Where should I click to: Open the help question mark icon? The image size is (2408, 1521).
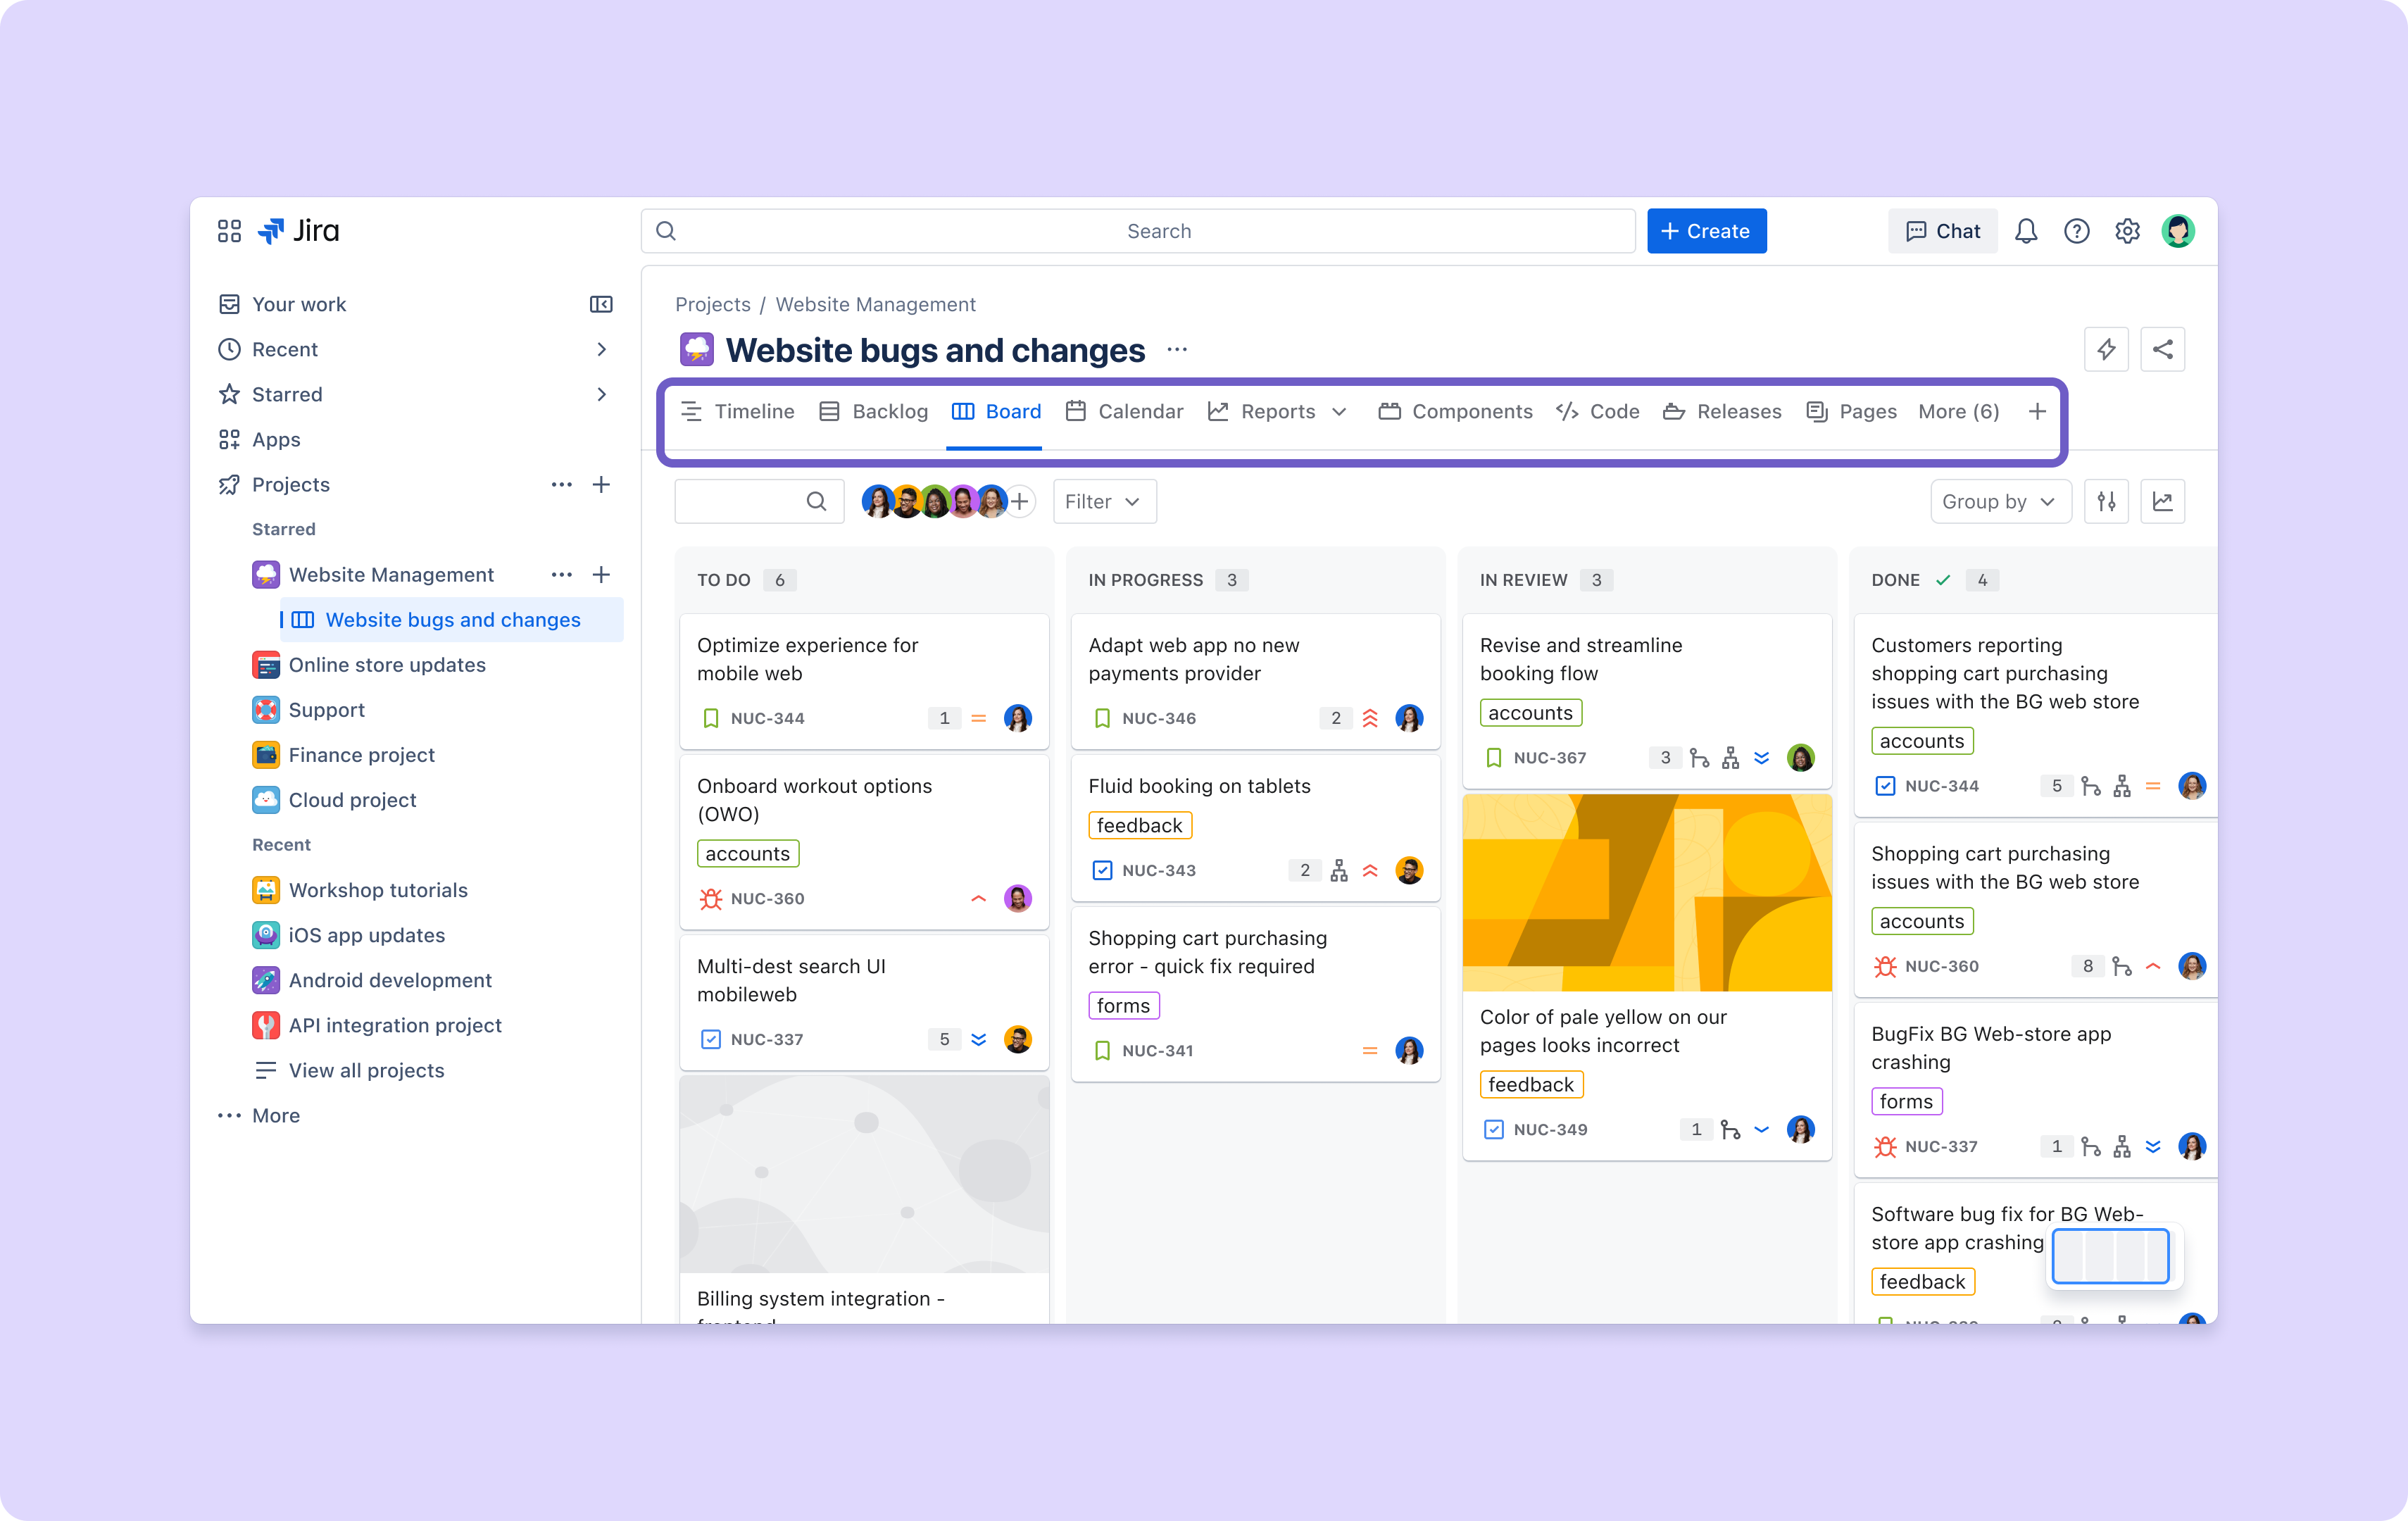[2076, 231]
